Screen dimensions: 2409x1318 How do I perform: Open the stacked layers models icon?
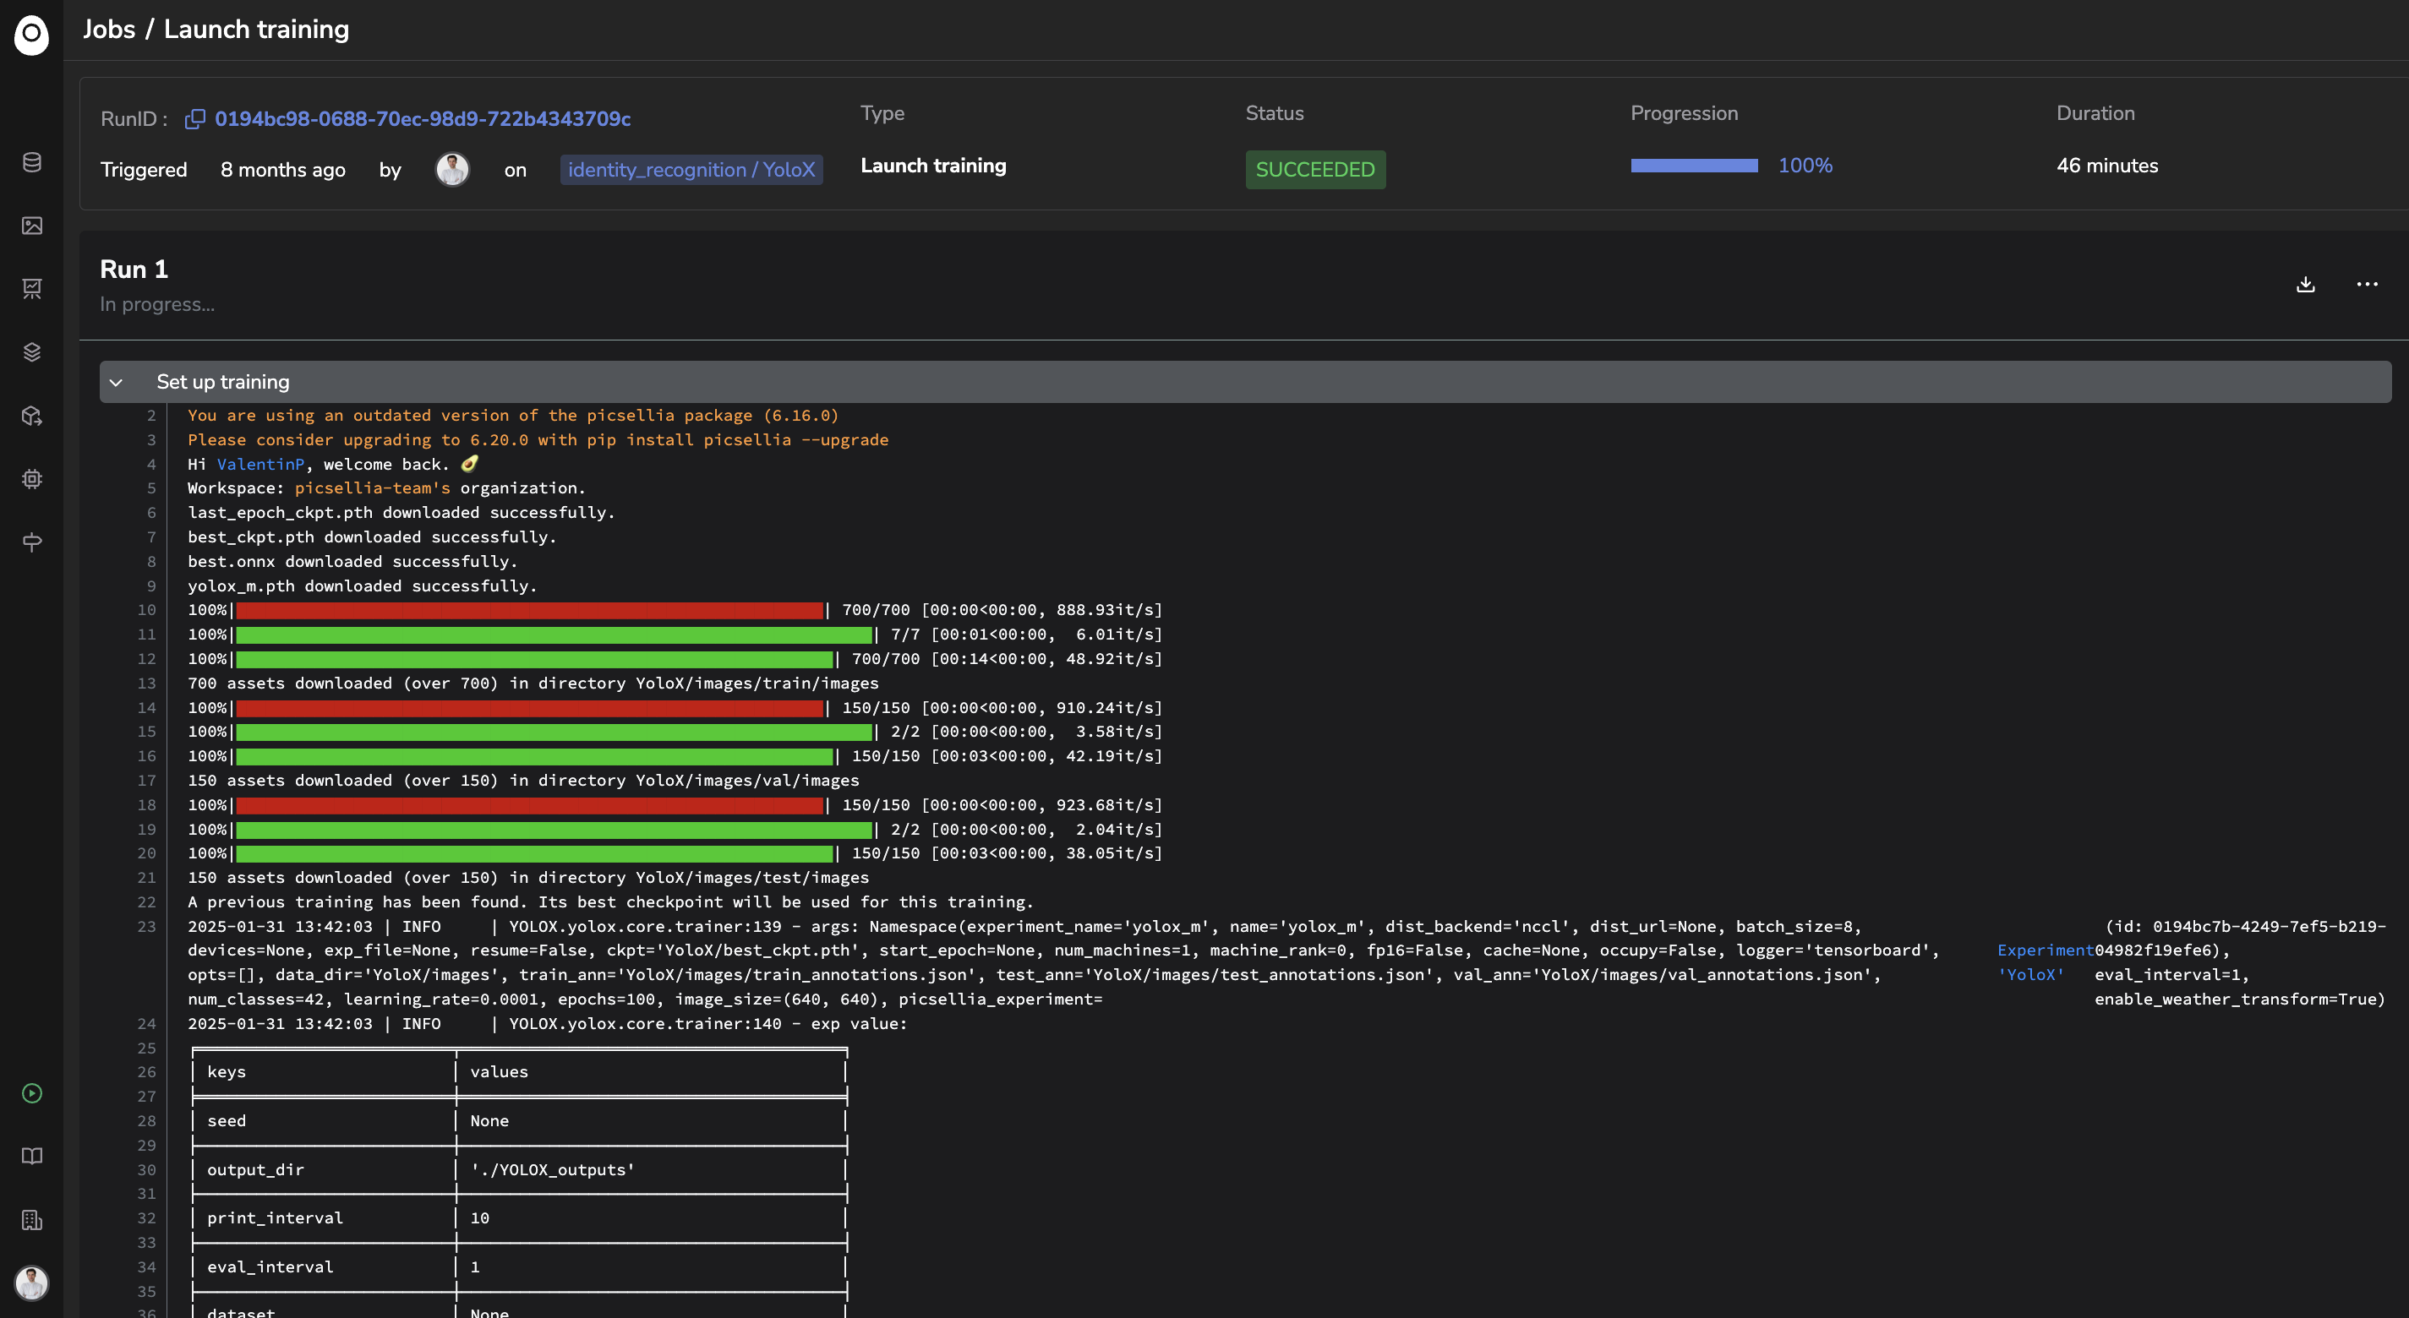point(32,352)
